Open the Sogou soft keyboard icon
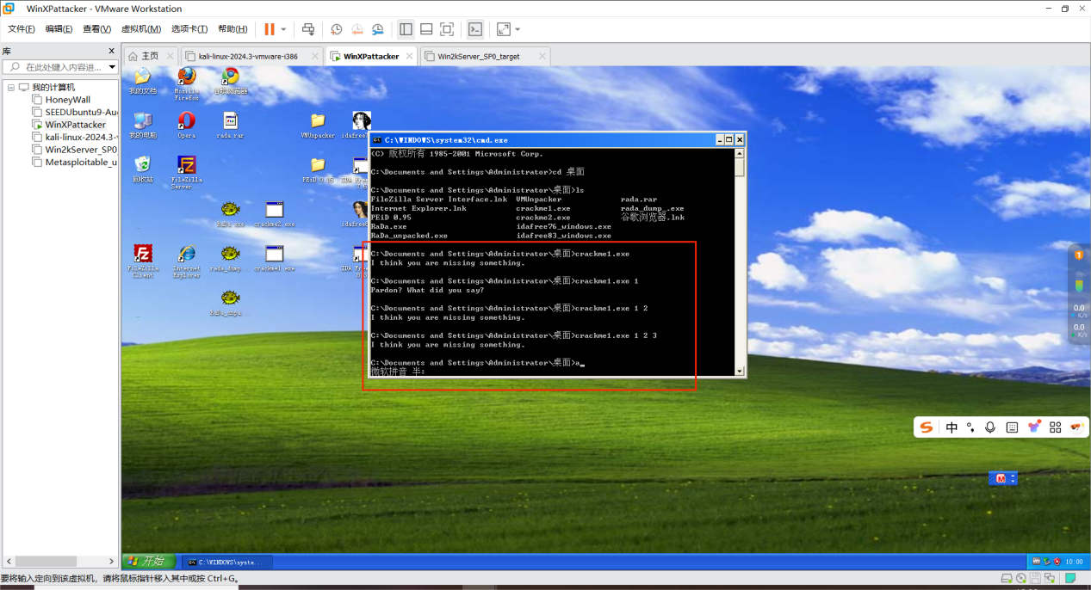The image size is (1091, 590). [1012, 427]
